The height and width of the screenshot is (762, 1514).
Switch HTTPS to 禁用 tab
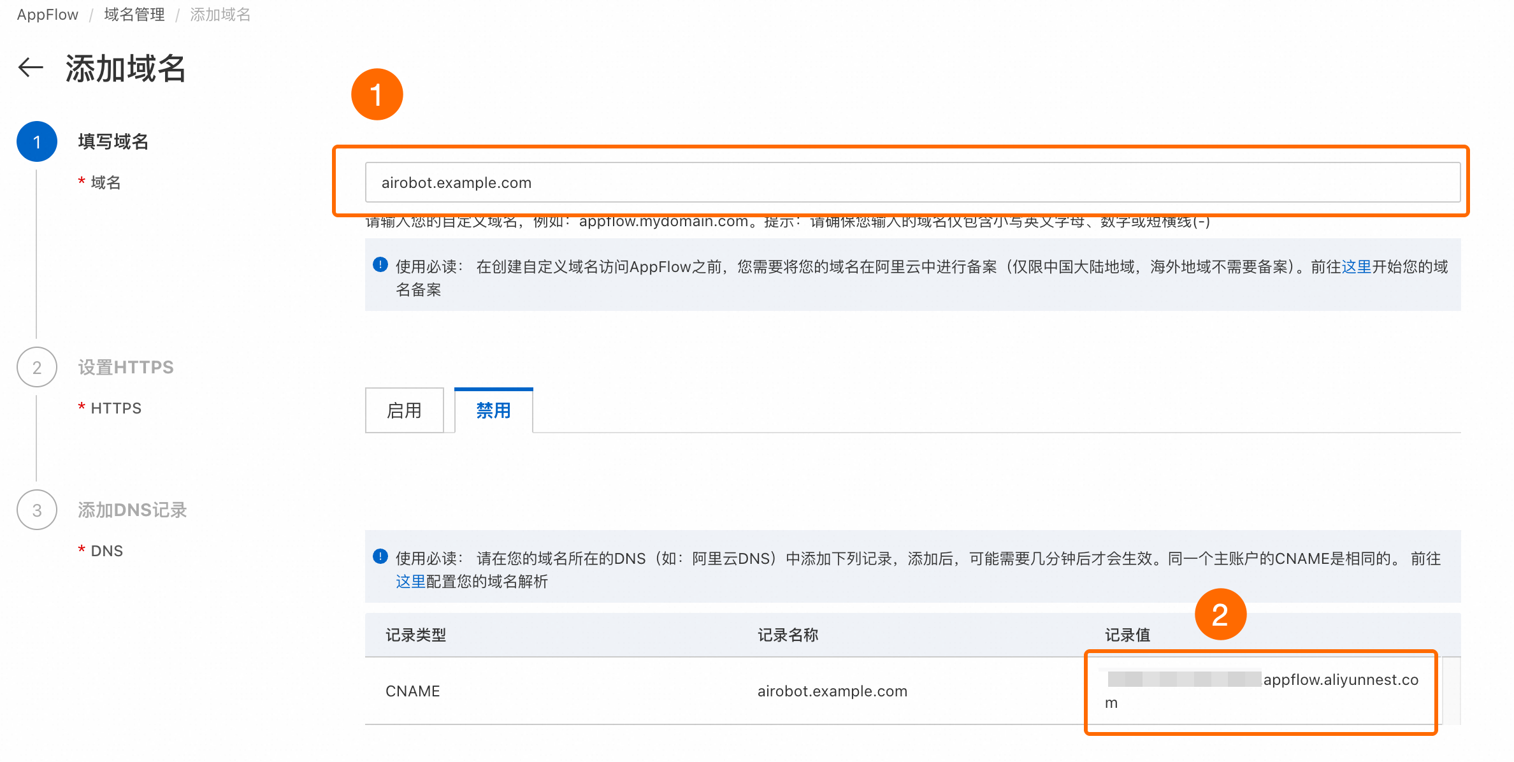coord(494,411)
